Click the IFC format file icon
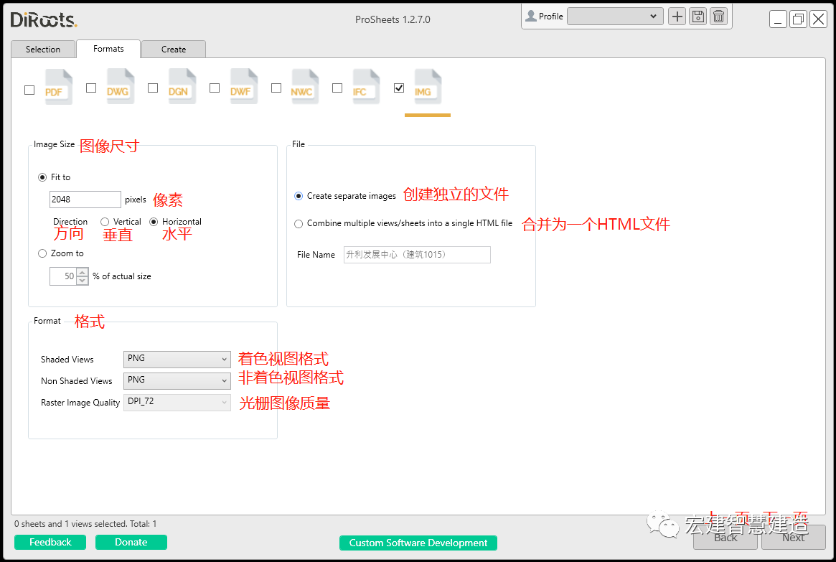This screenshot has height=562, width=836. click(366, 86)
